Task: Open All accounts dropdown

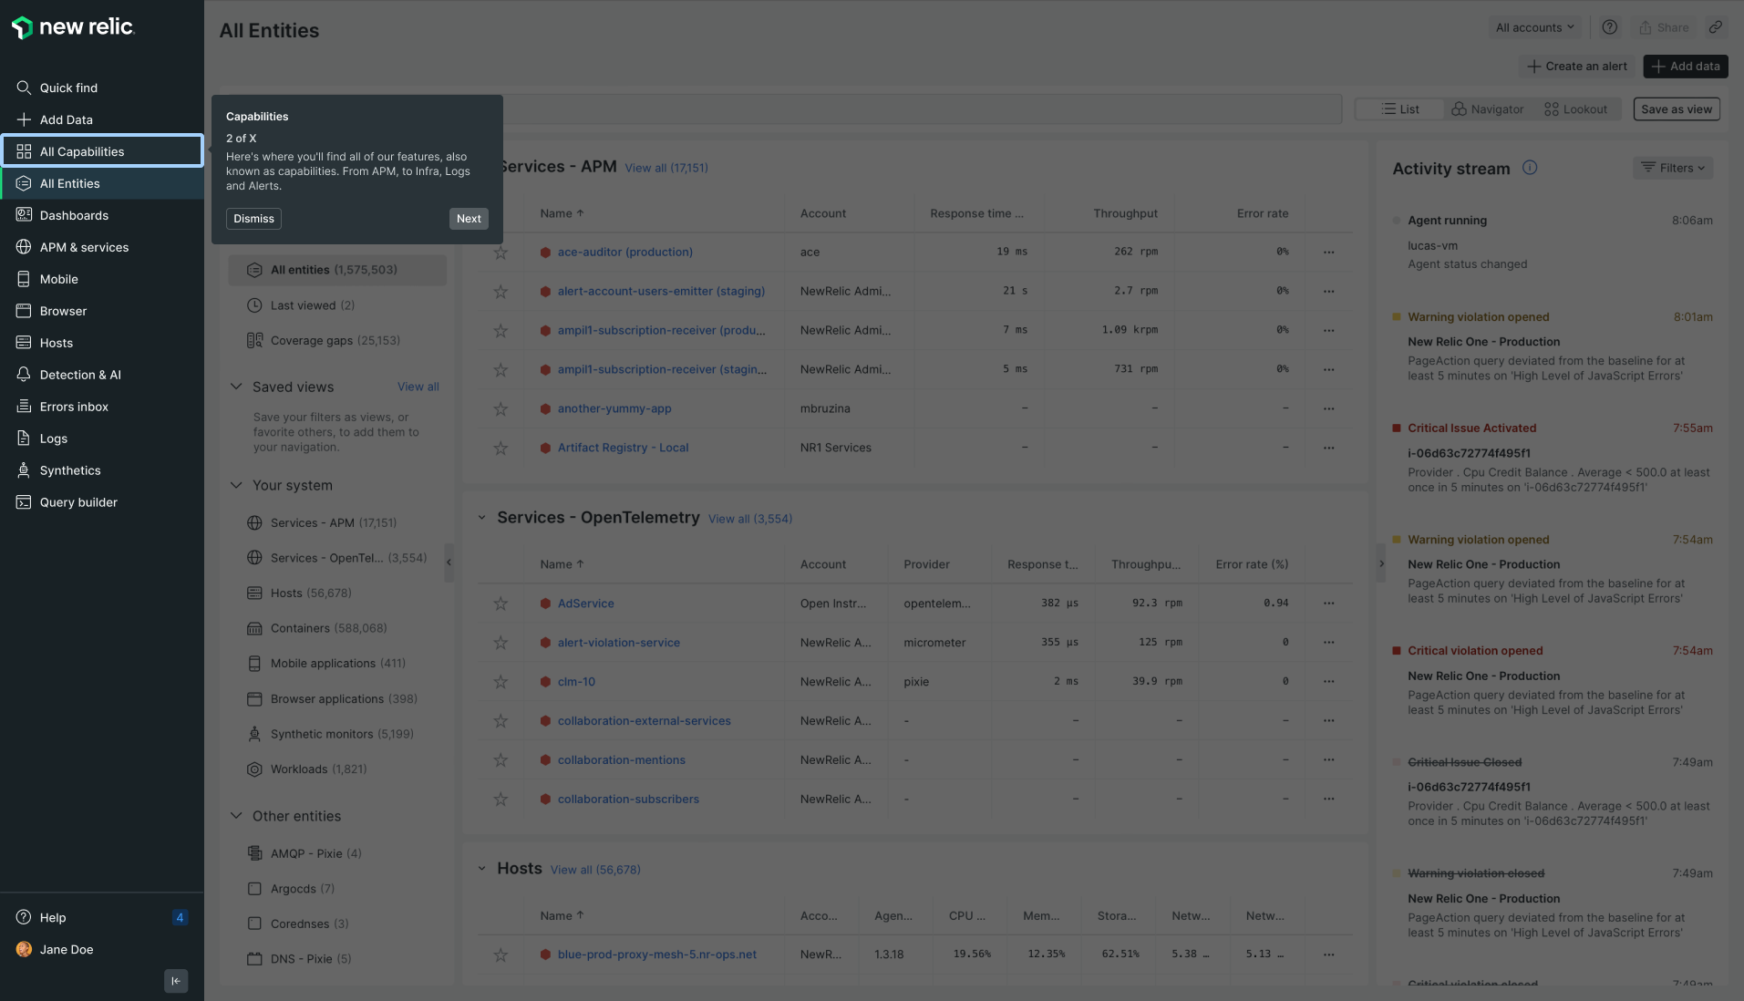Action: [x=1535, y=27]
